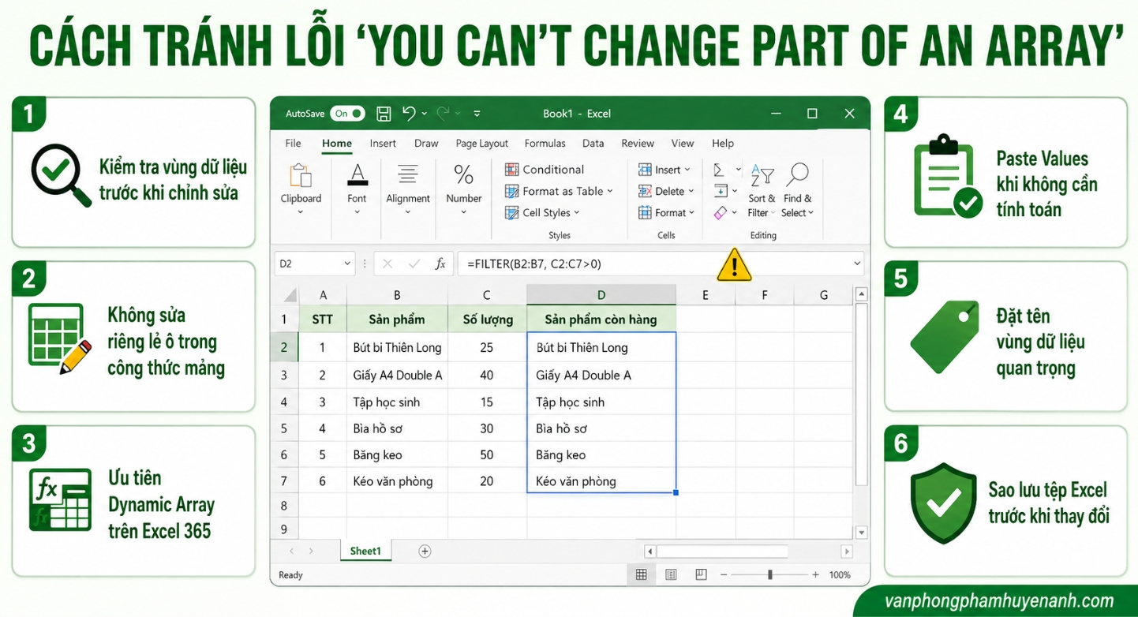Switch to the Home tab

(337, 144)
